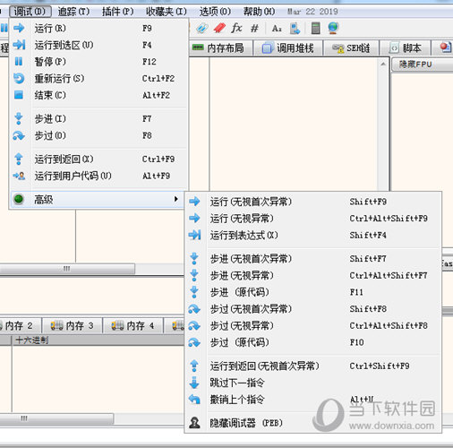This screenshot has width=453, height=448.
Task: Click the 隐藏FPU button
Action: coord(422,65)
